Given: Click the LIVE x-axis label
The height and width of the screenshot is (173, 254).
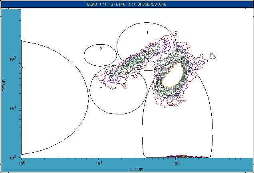Looking at the screenshot, I should [x=137, y=170].
